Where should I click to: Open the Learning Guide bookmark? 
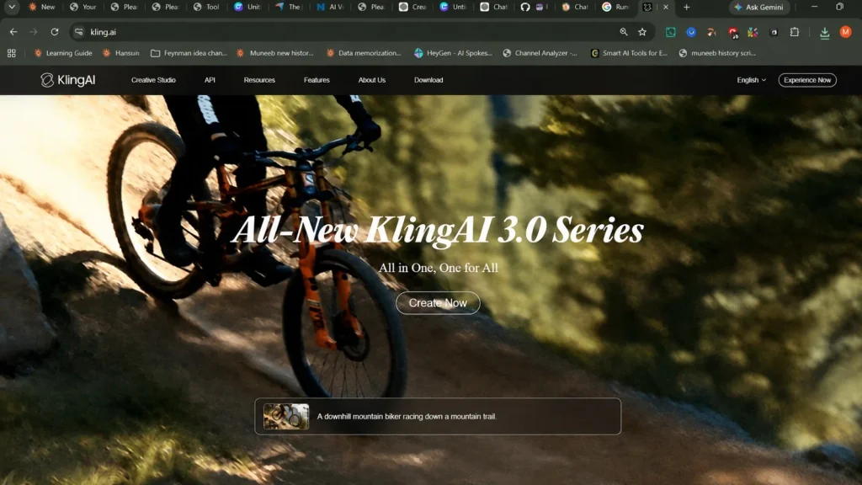(x=62, y=53)
